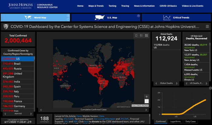The height and width of the screenshot is (125, 212).
Task: Select the Logarithmic chart tab
Action: (x=175, y=121)
